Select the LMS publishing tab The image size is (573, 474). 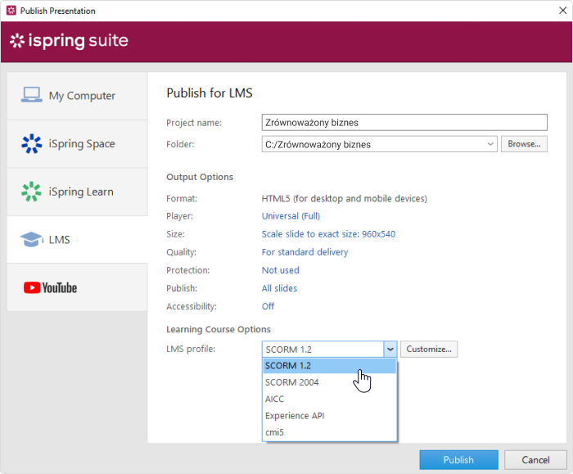77,240
